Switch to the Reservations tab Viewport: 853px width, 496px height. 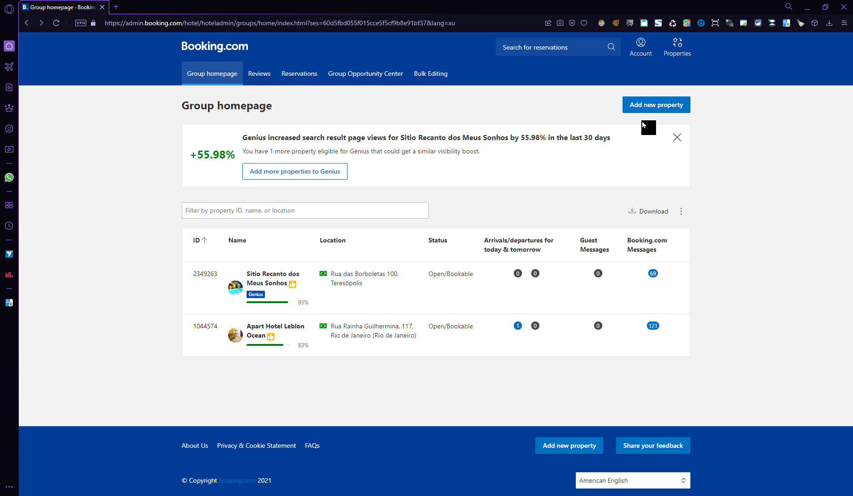tap(299, 73)
